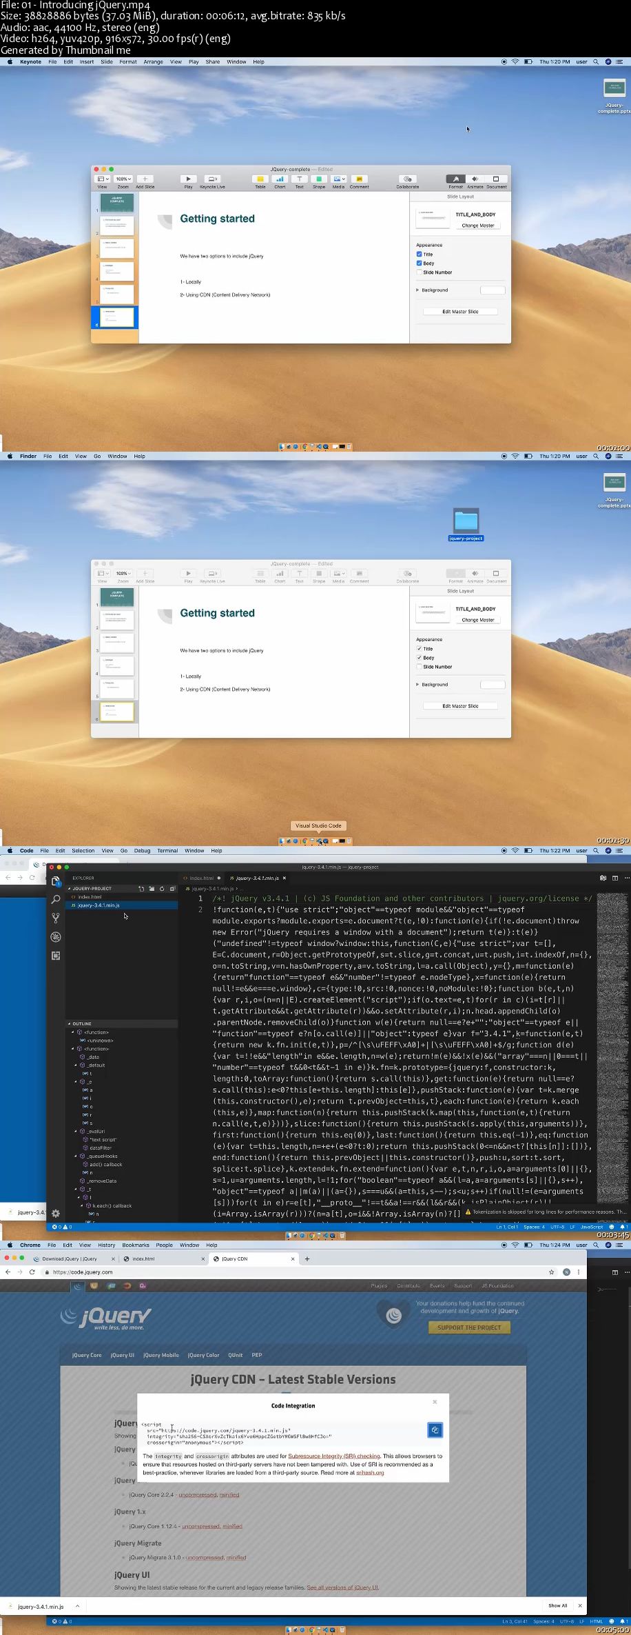Click the JavaScript language mode in VS Code status bar
The image size is (631, 1635).
coord(592,1227)
